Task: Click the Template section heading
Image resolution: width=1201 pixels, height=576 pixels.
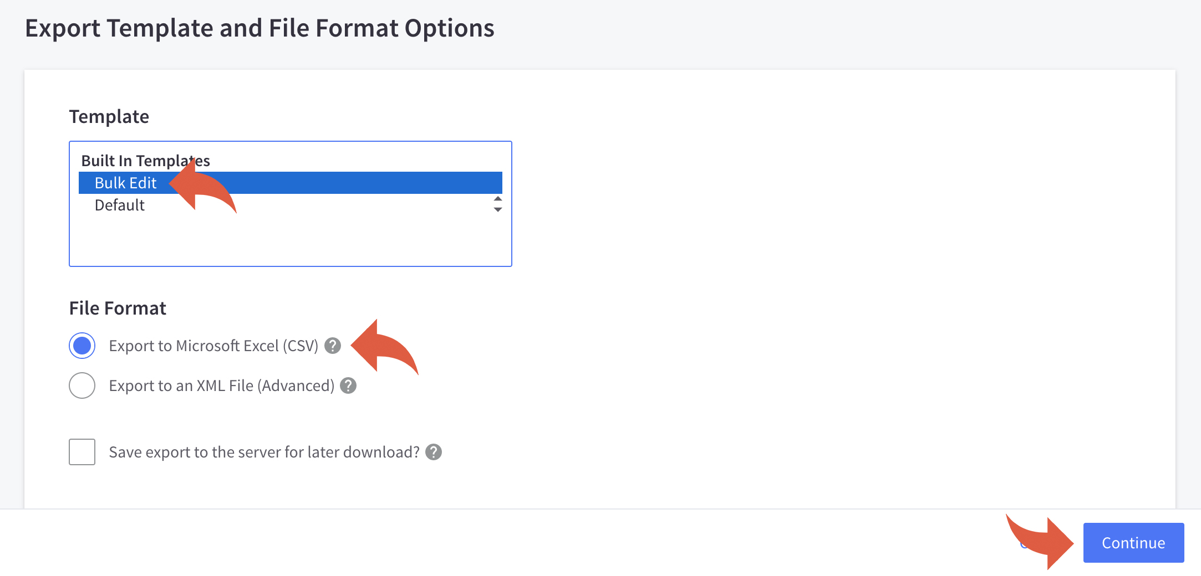Action: pyautogui.click(x=109, y=116)
